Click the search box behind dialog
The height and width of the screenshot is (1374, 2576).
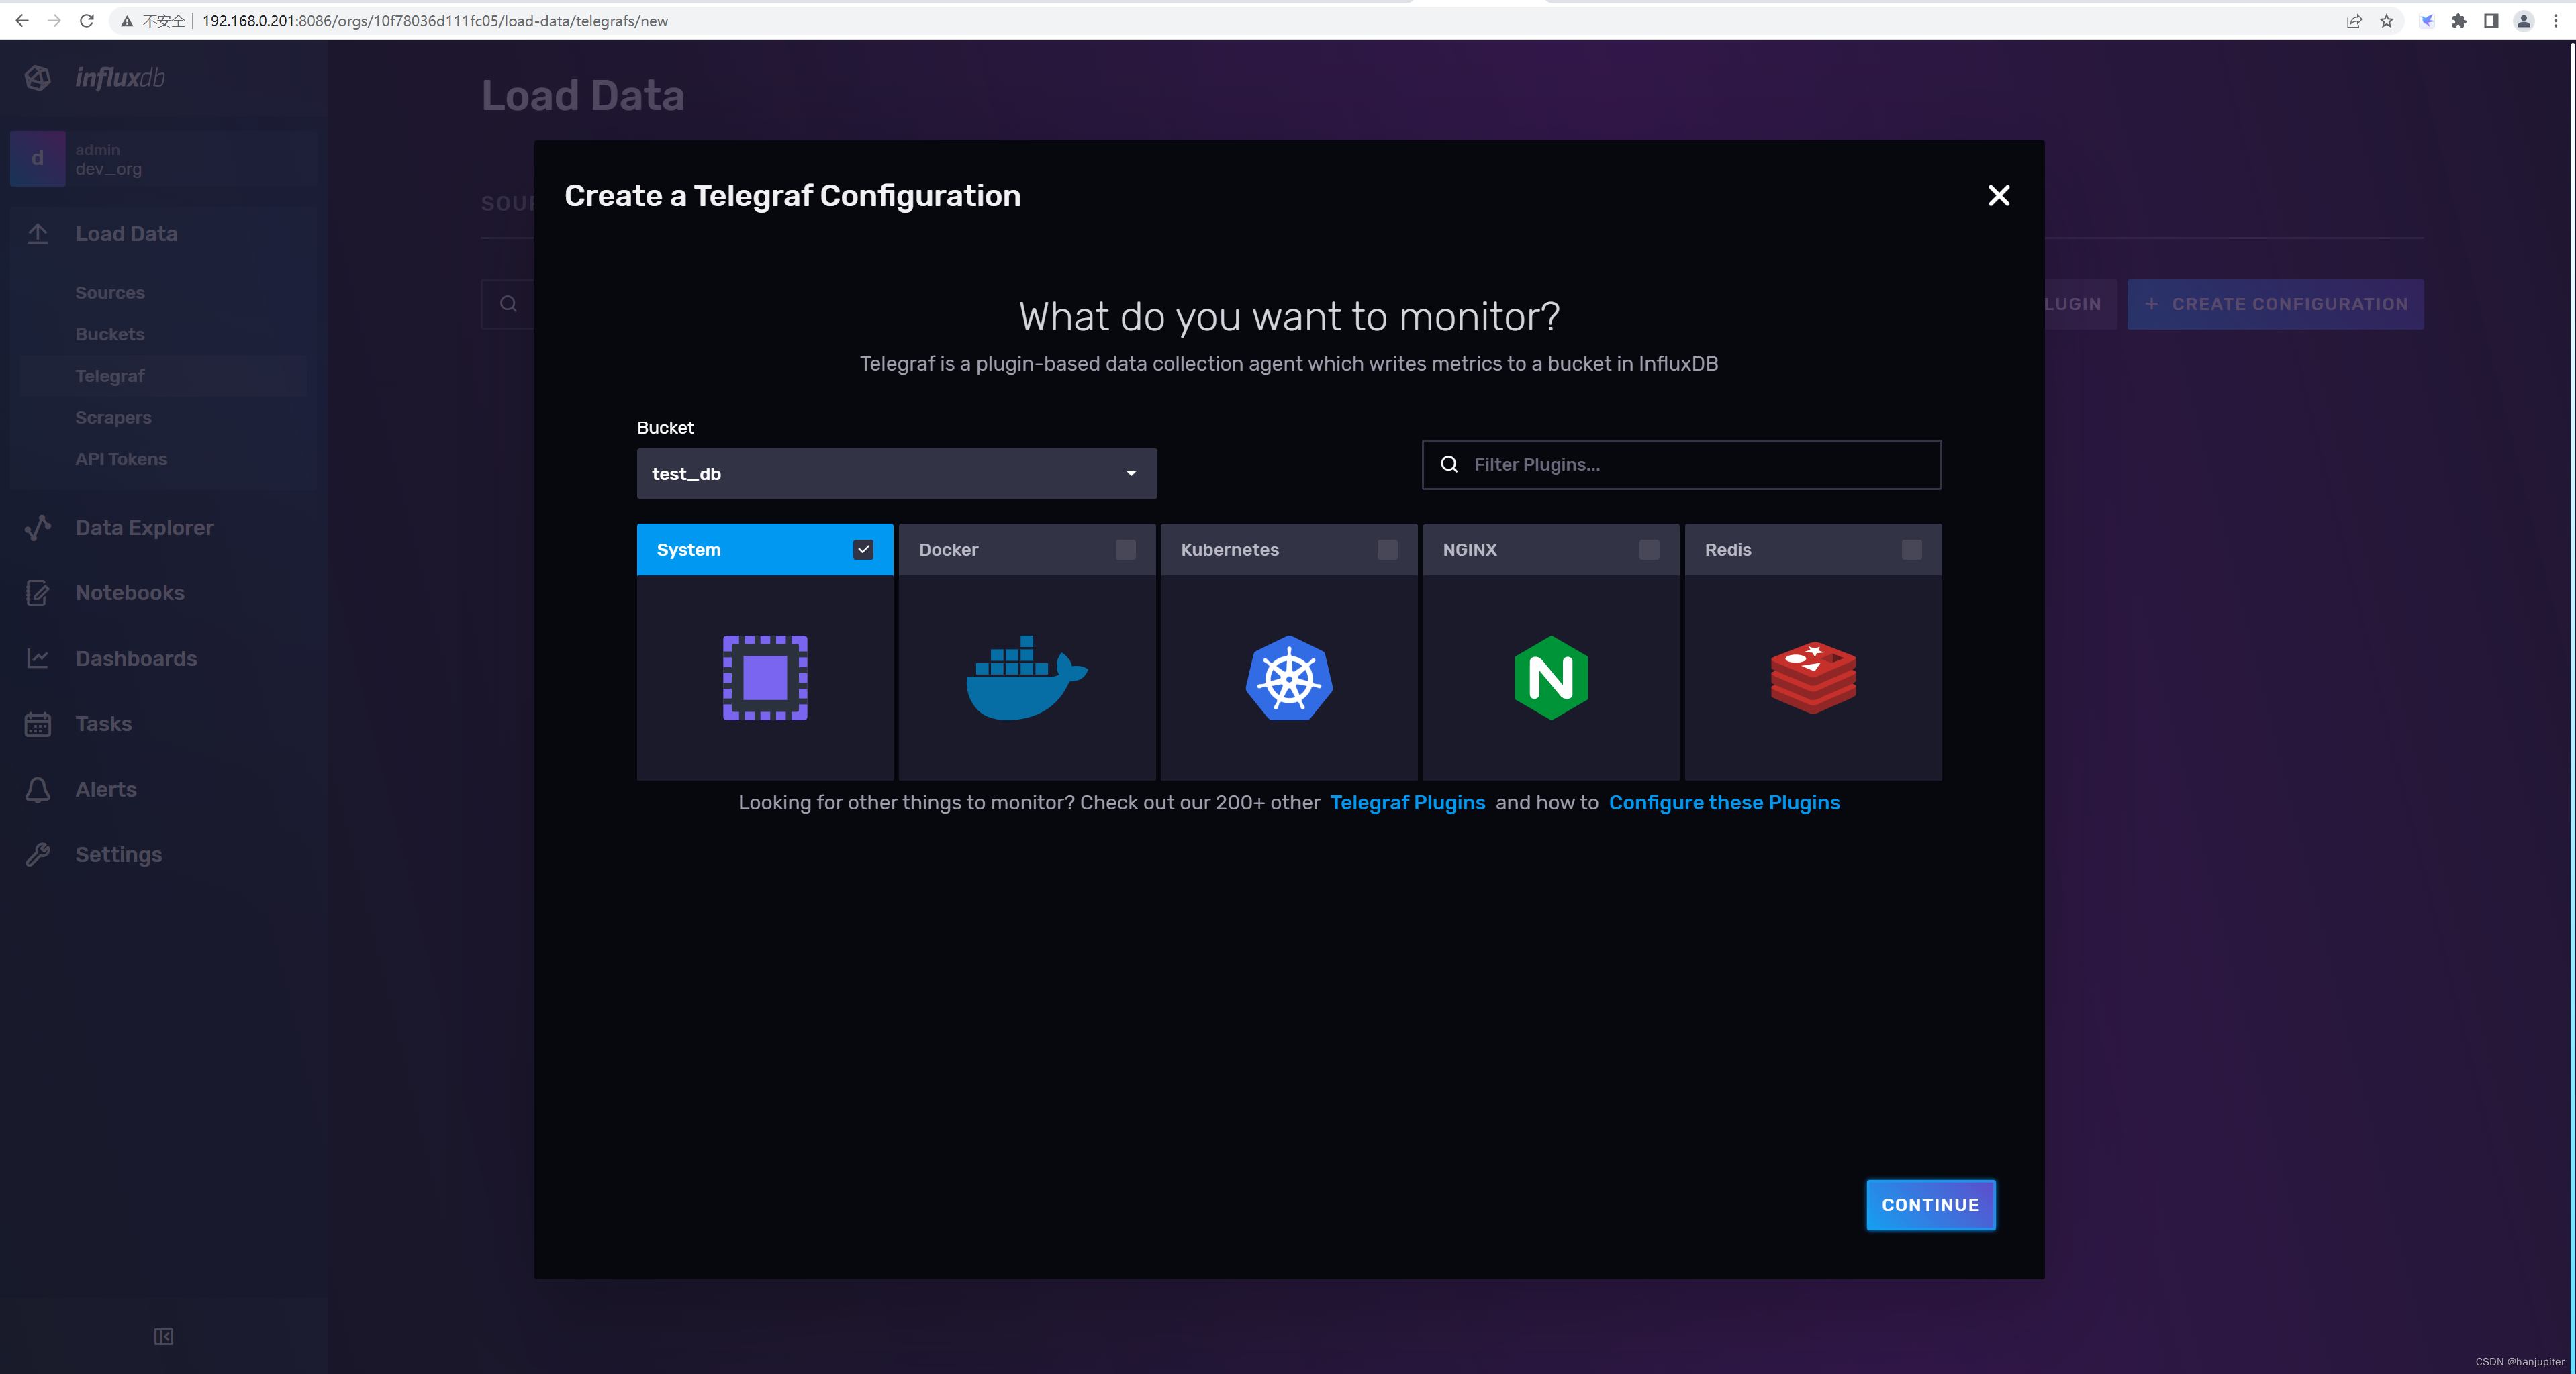tap(508, 304)
